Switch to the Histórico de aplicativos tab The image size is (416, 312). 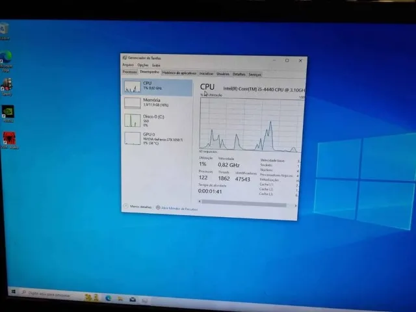click(179, 73)
